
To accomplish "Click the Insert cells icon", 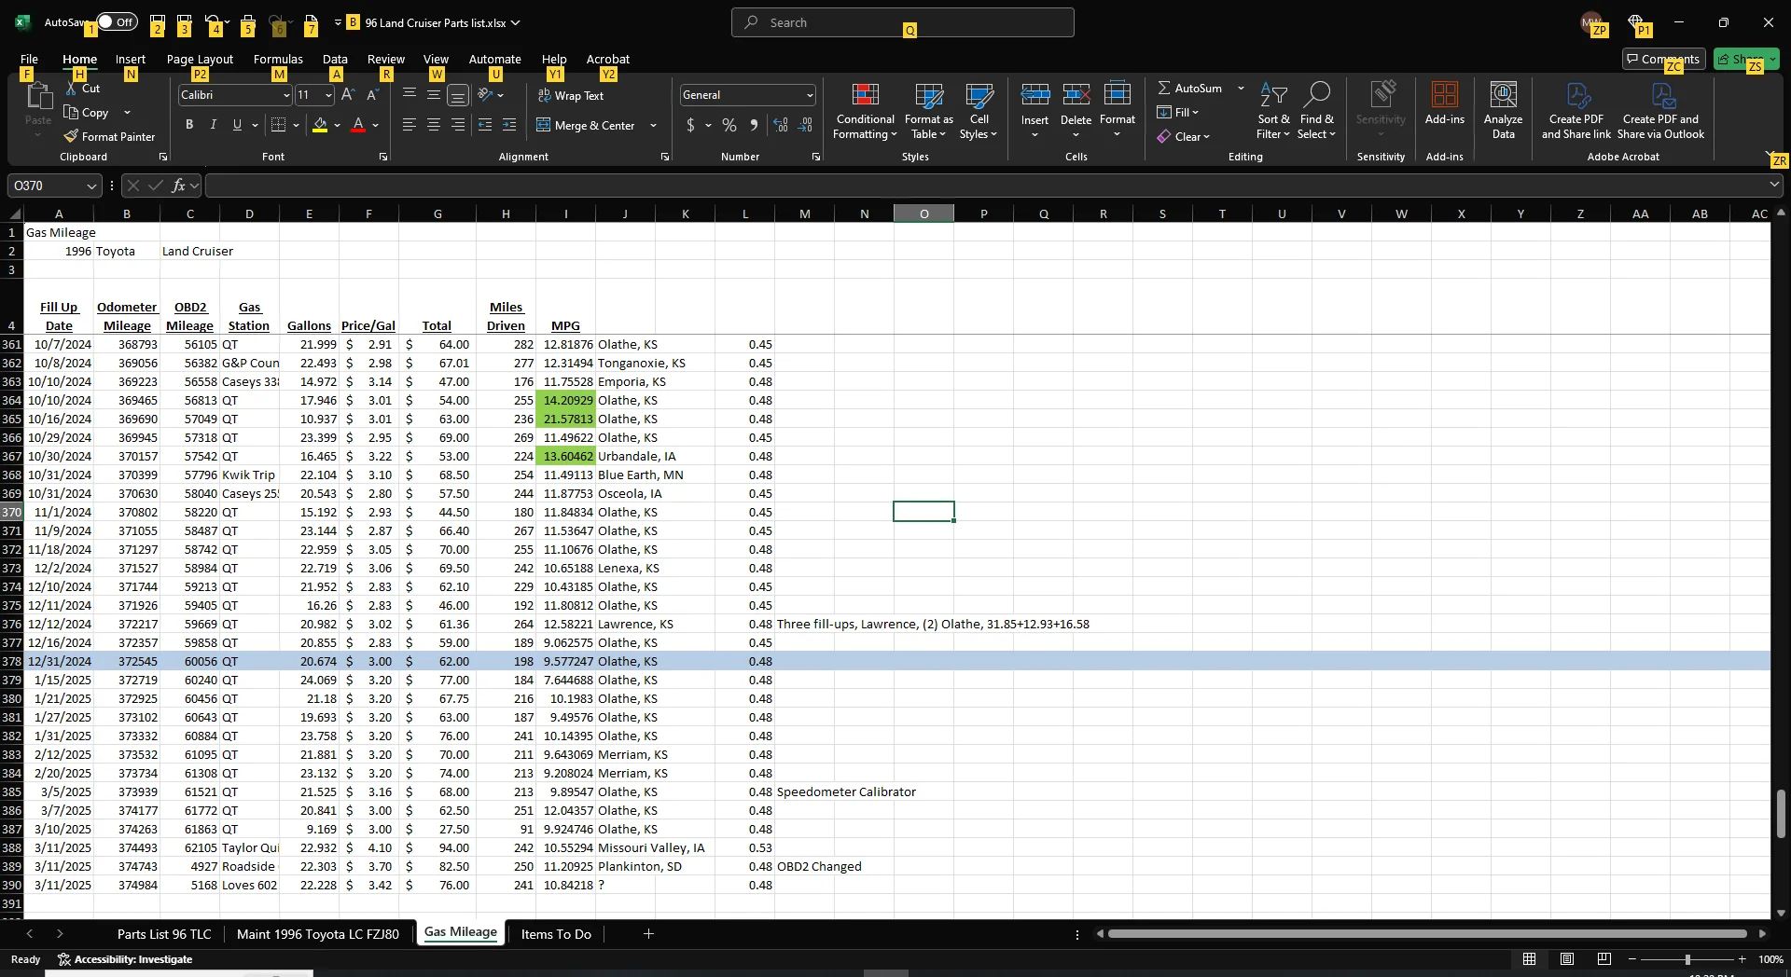I will pyautogui.click(x=1034, y=95).
